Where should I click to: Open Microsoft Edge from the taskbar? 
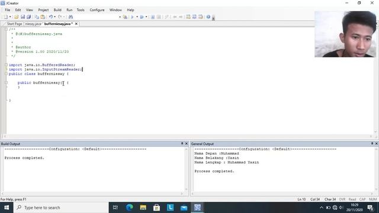point(129,208)
